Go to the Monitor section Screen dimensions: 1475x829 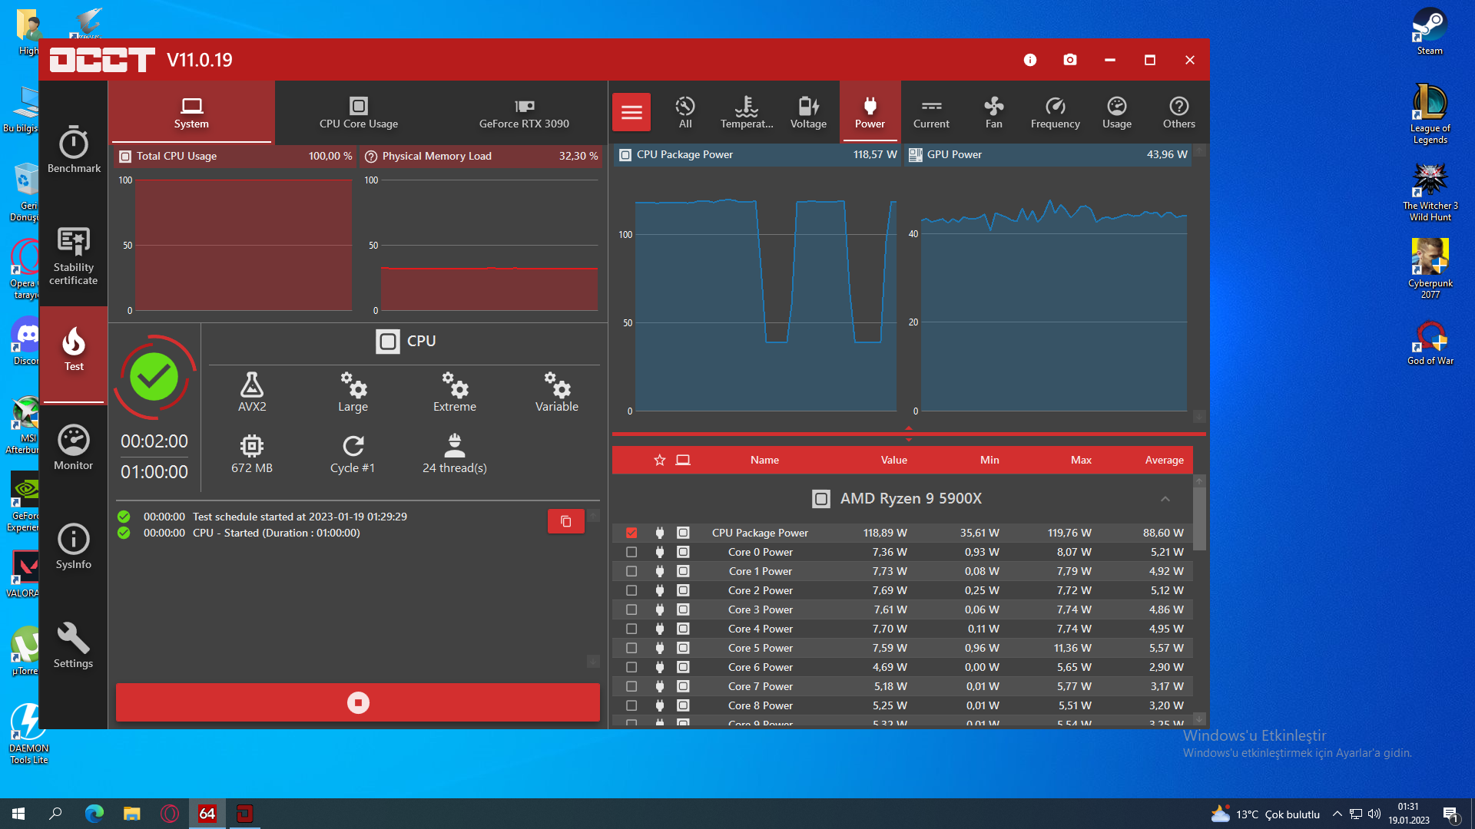pyautogui.click(x=74, y=448)
